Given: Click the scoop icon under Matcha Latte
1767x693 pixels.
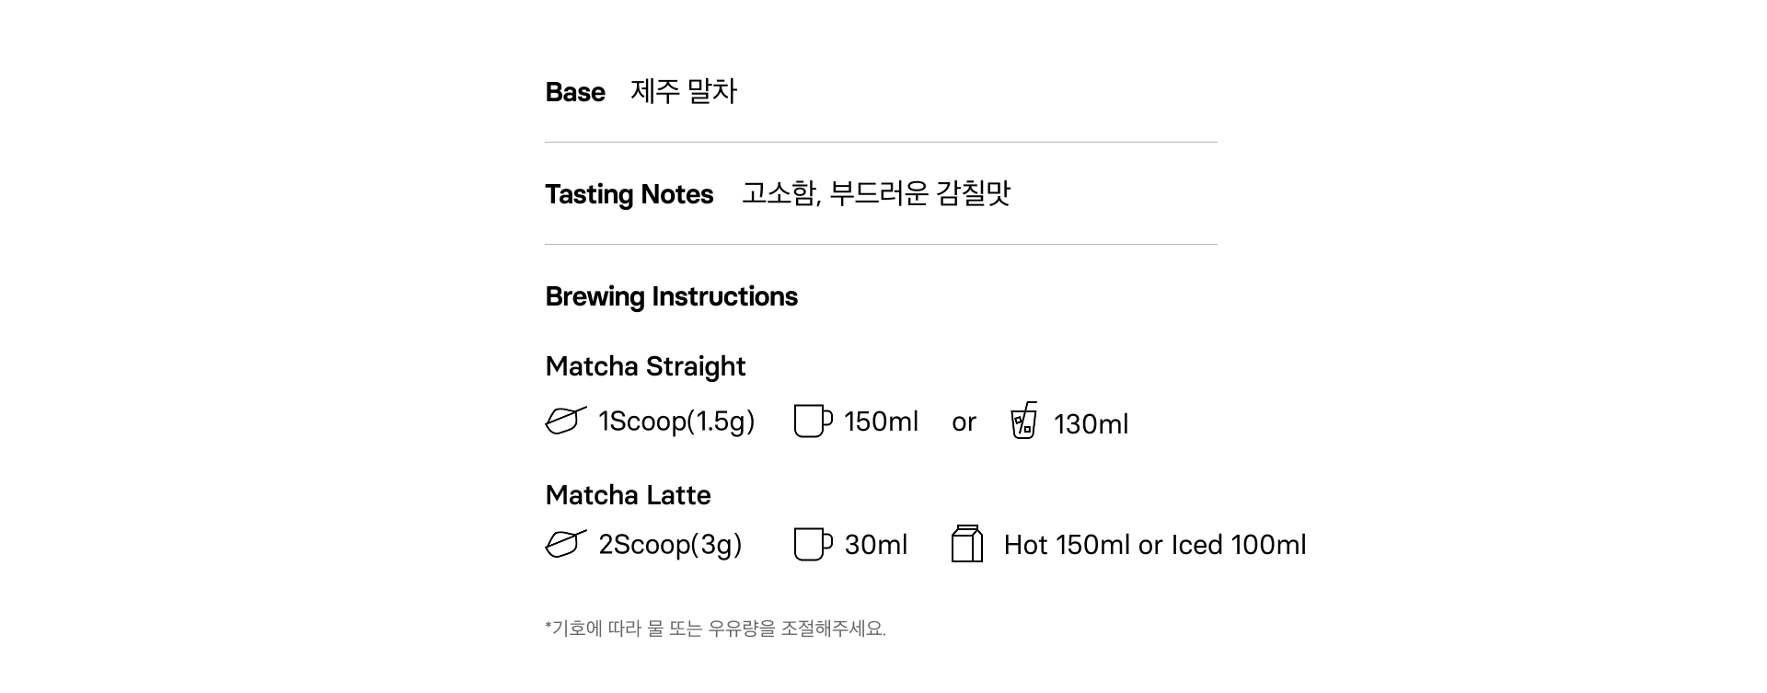Looking at the screenshot, I should [x=565, y=544].
